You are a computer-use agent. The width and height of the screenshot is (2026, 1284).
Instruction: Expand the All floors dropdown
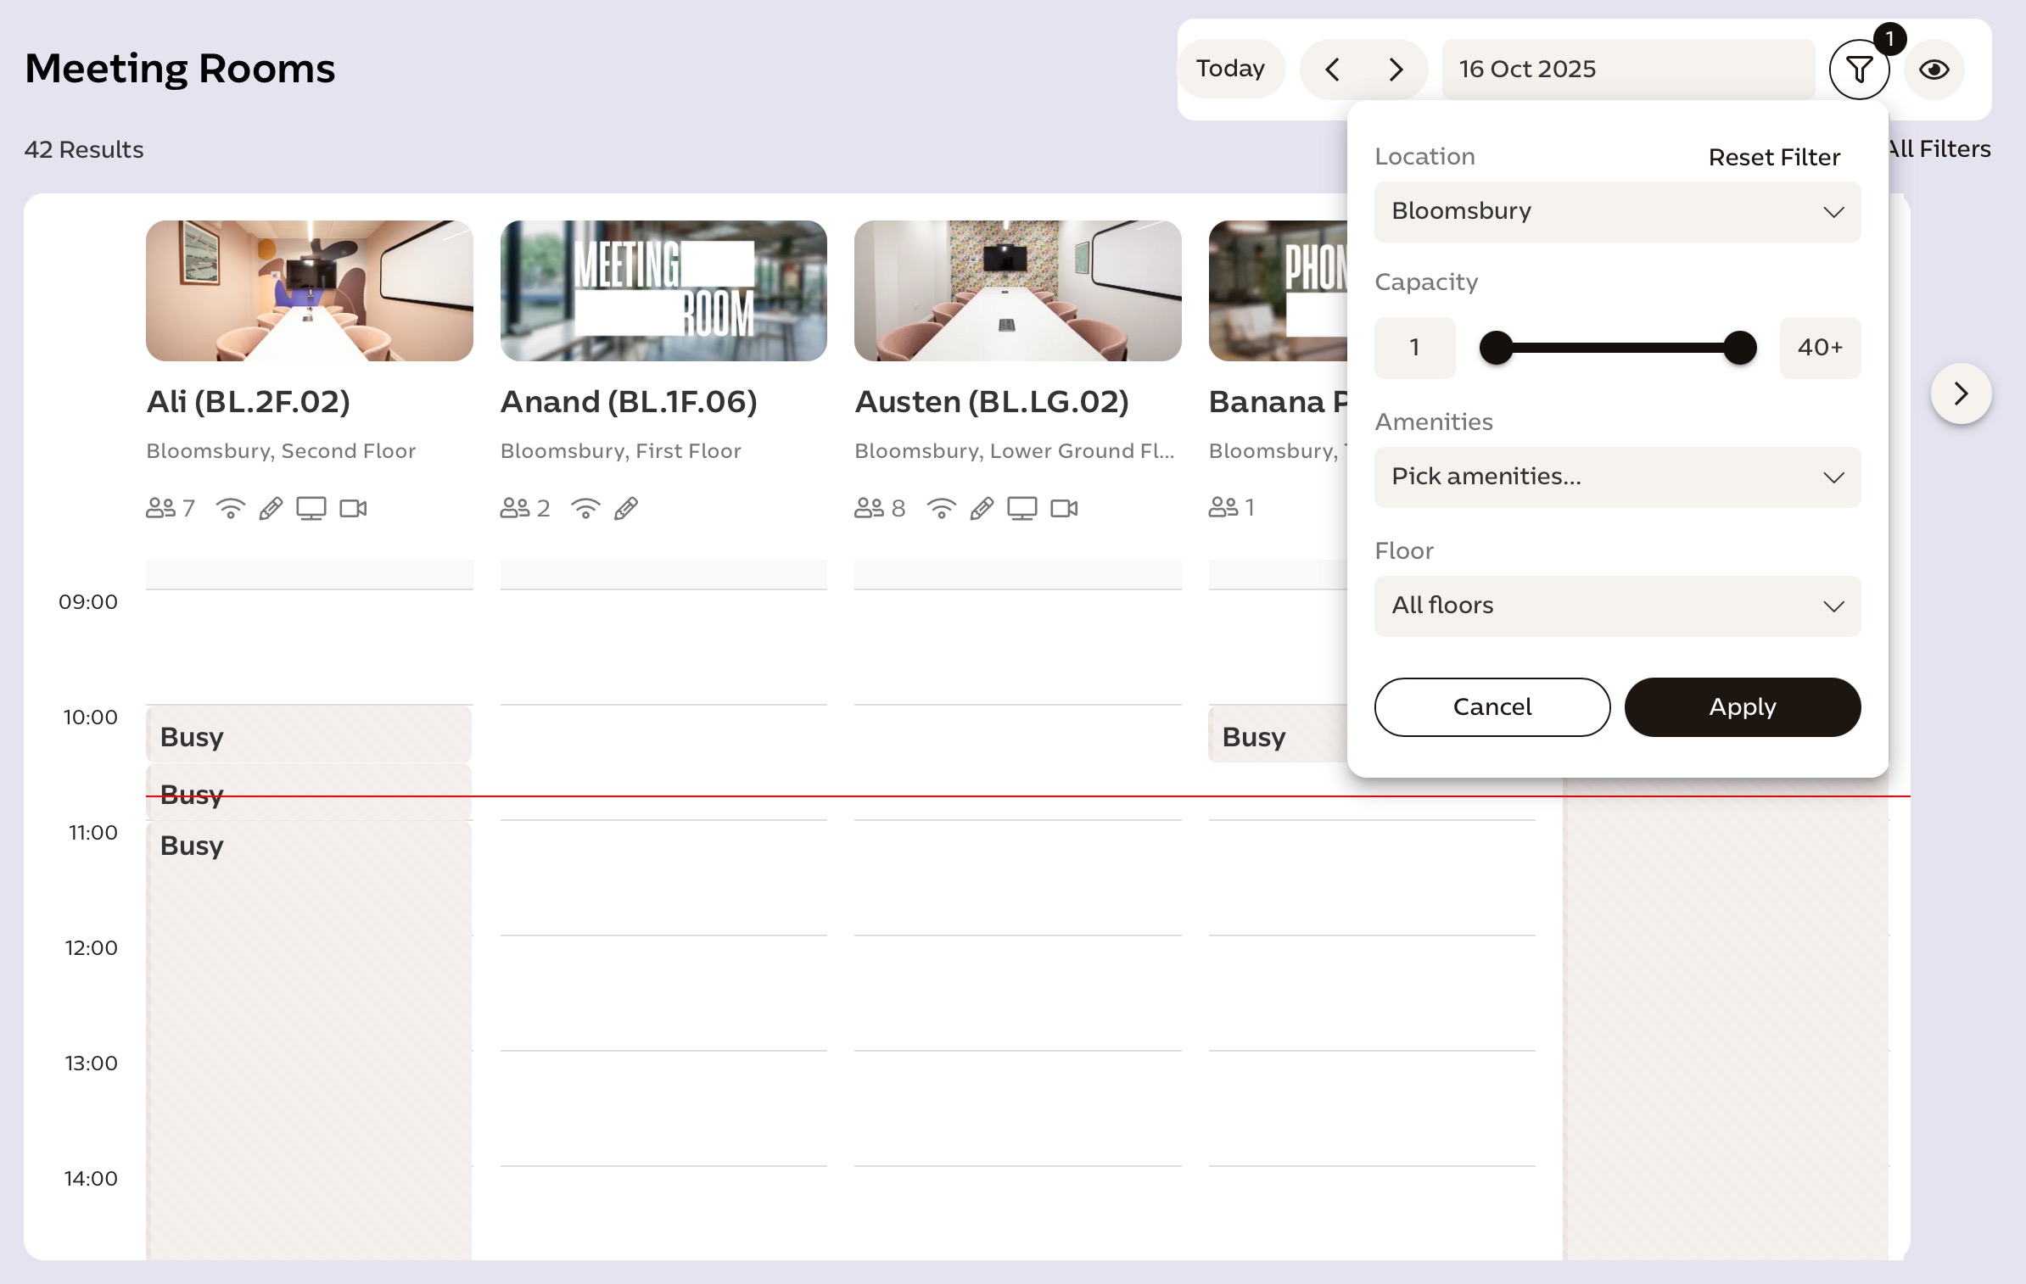click(1616, 606)
